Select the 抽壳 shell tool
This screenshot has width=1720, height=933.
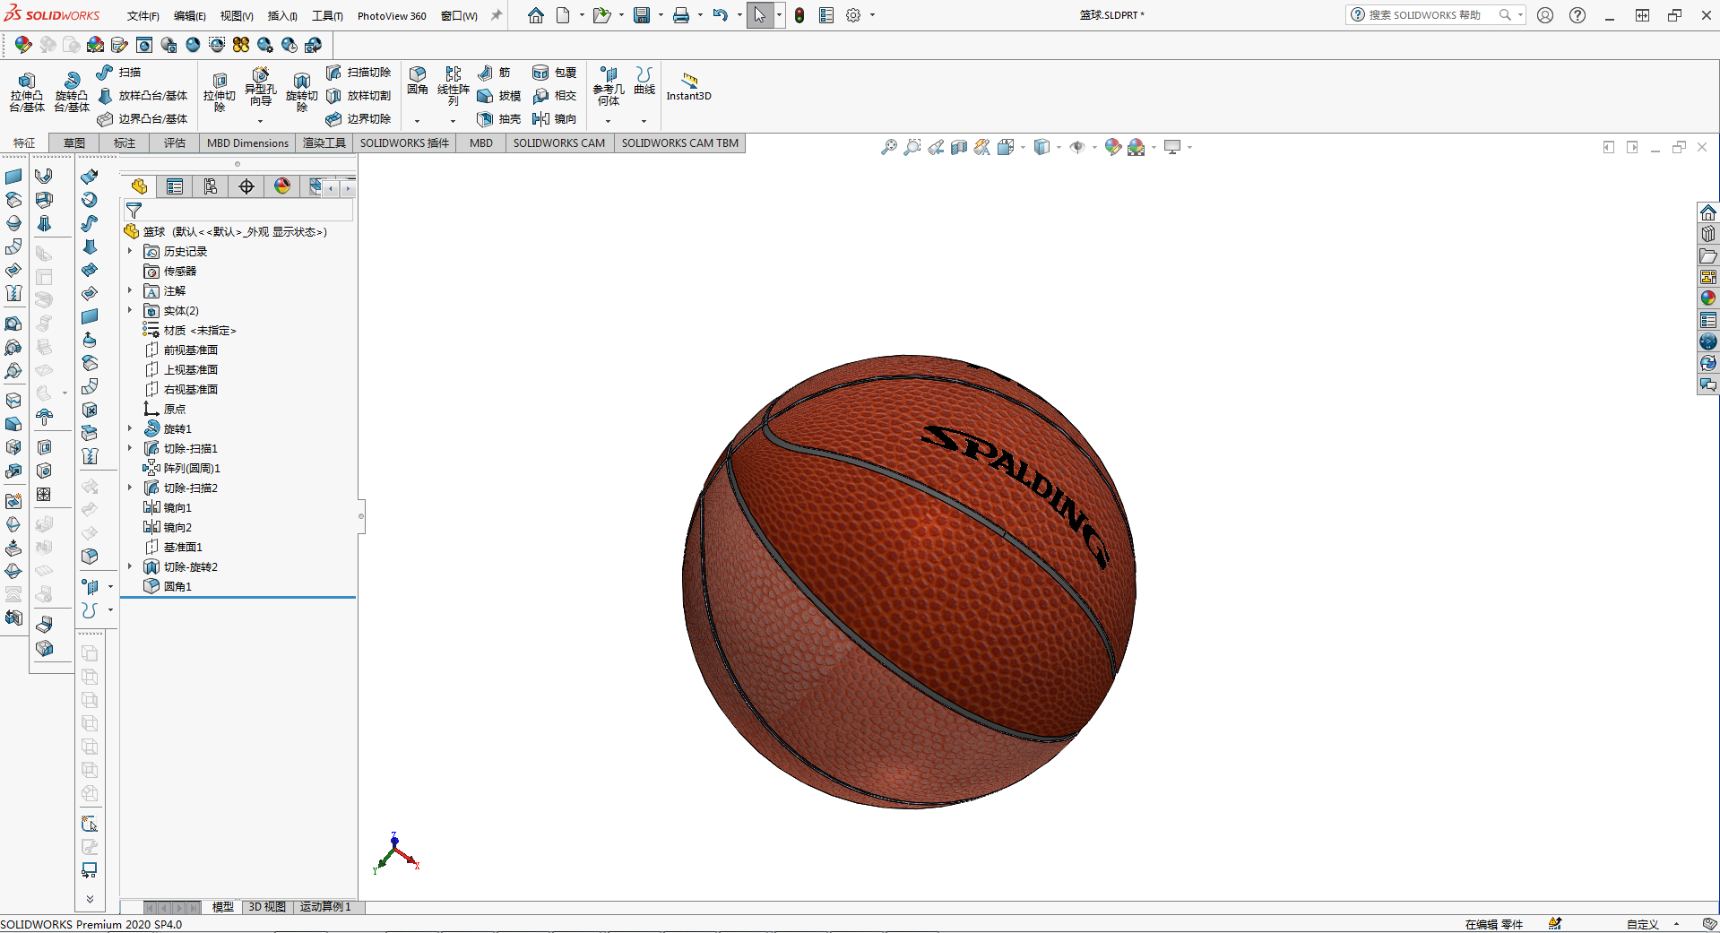point(499,119)
